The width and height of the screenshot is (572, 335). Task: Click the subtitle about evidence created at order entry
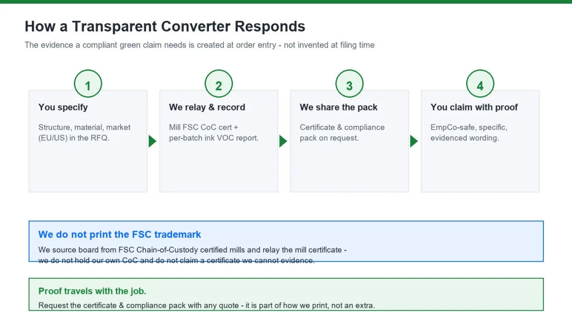(x=200, y=45)
